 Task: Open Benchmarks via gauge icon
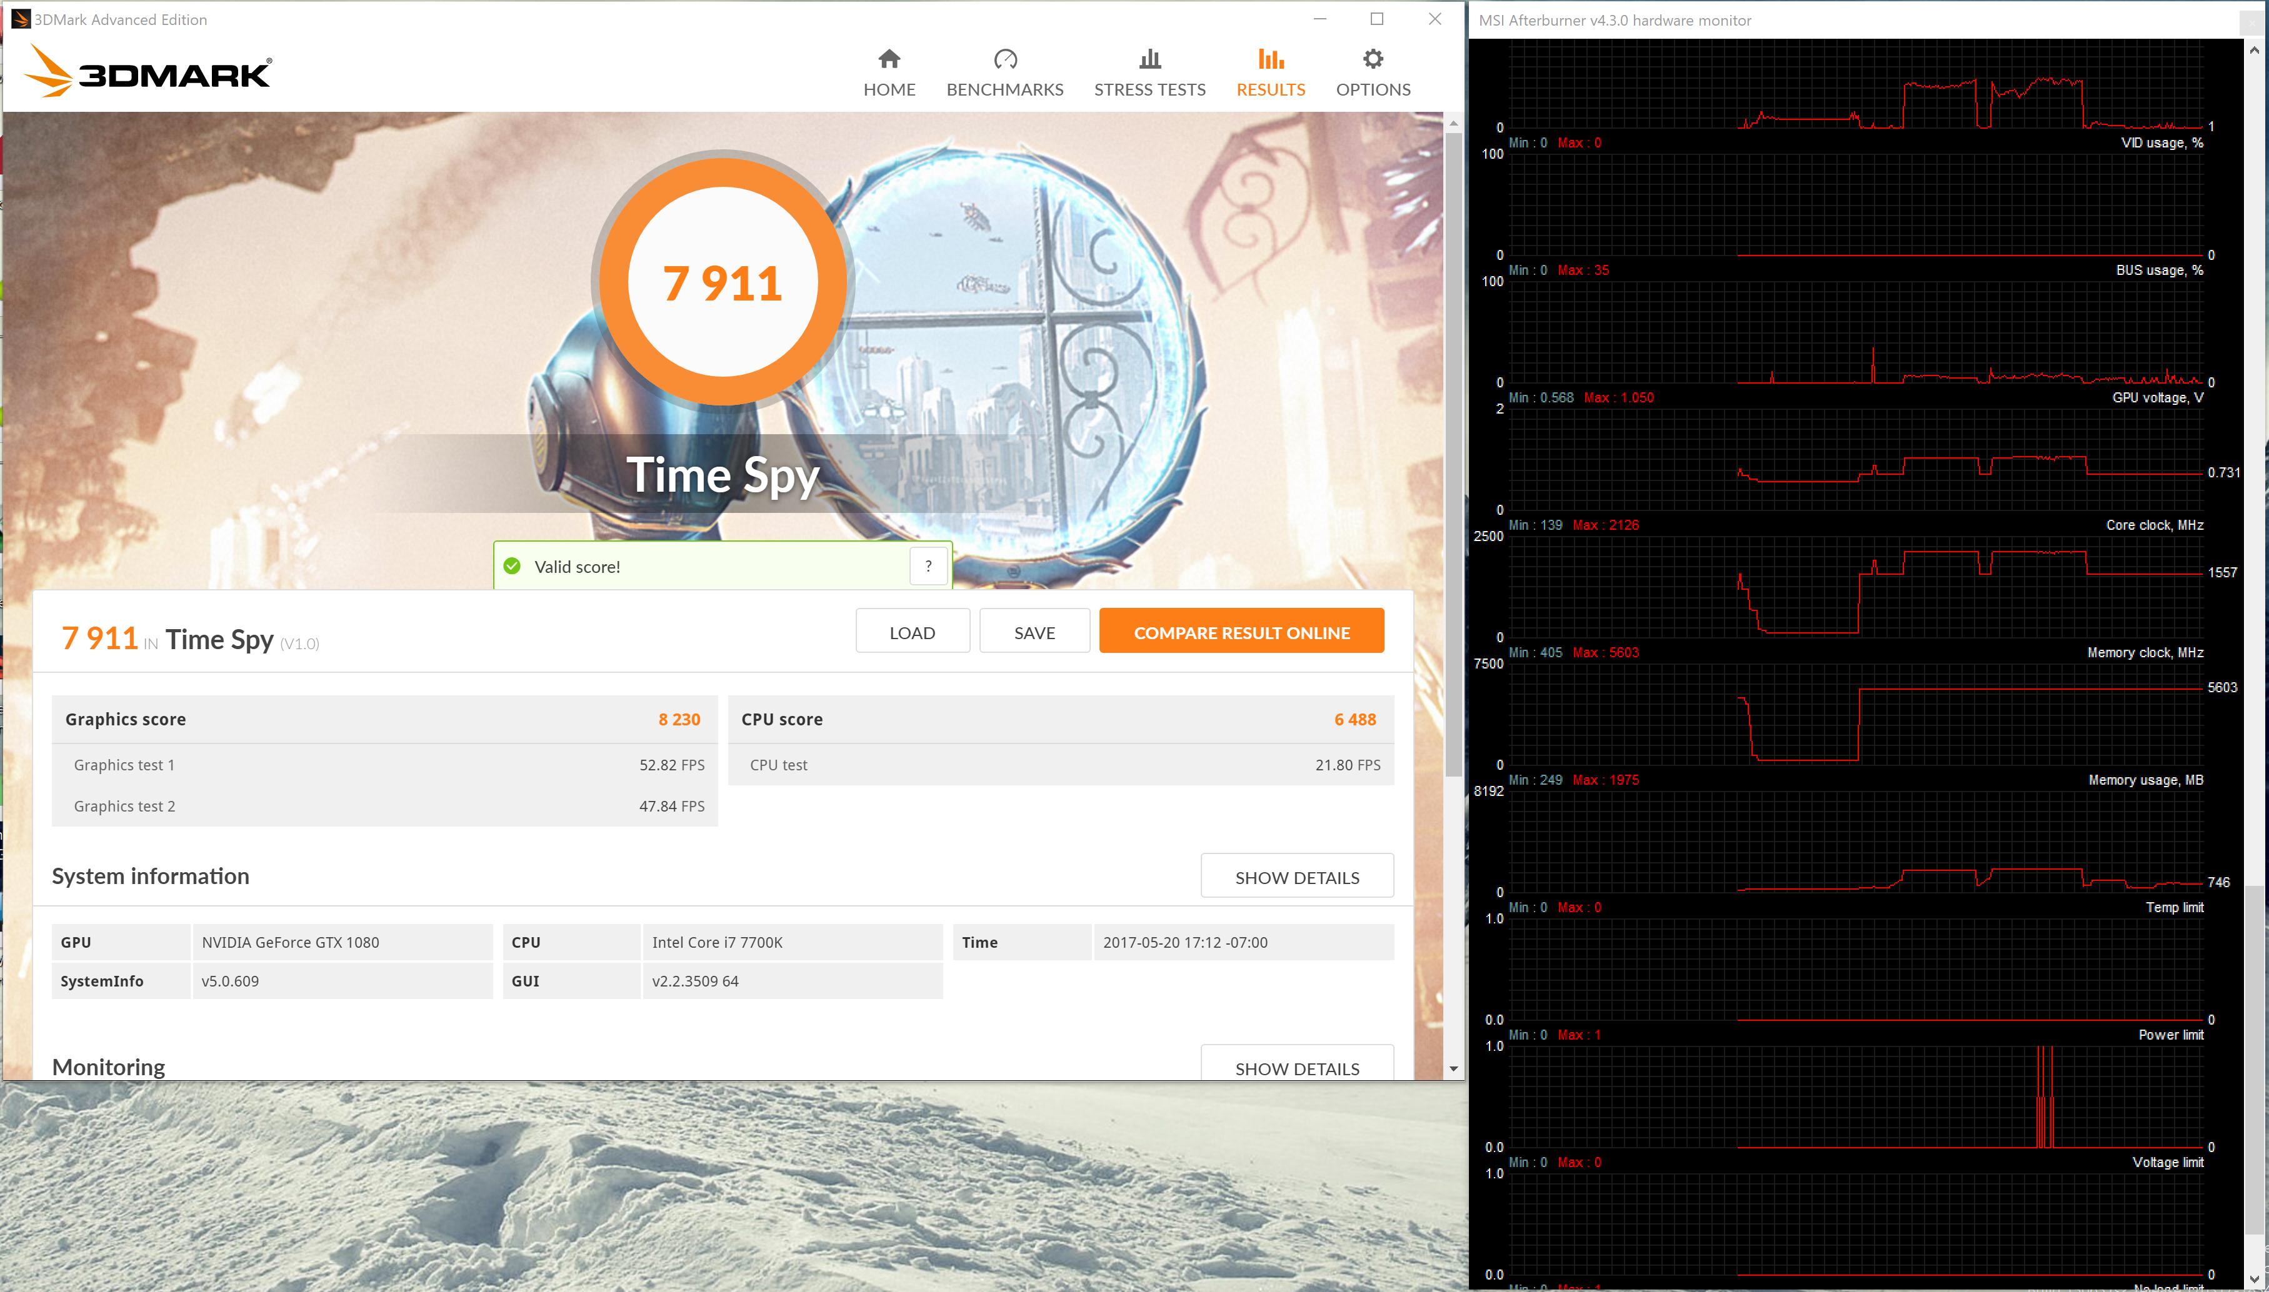[1005, 59]
